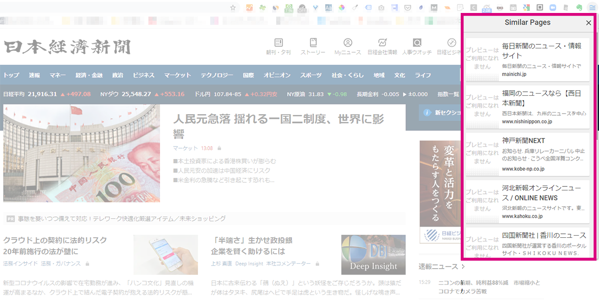Open Myニュース profile icon

tap(348, 46)
